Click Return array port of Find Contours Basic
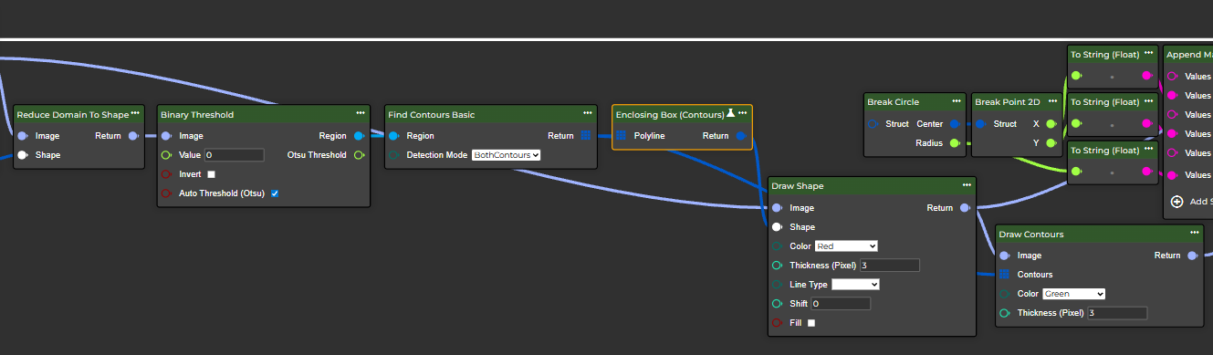 (x=586, y=136)
